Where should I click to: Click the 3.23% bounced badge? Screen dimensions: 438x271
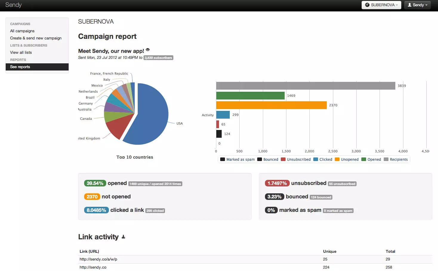click(x=274, y=197)
